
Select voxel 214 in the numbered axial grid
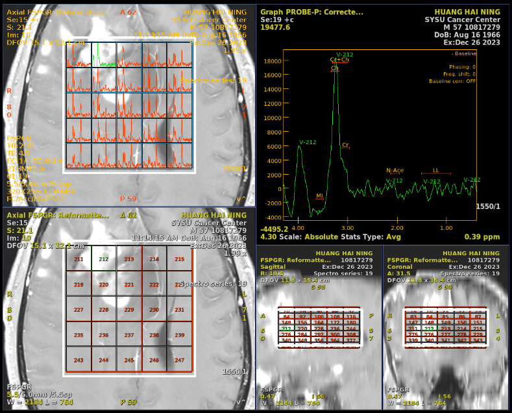pos(154,259)
